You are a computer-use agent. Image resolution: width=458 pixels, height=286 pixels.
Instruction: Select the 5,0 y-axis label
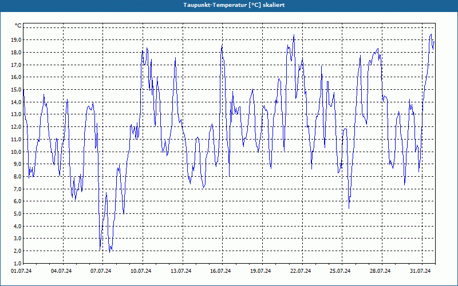pyautogui.click(x=18, y=213)
